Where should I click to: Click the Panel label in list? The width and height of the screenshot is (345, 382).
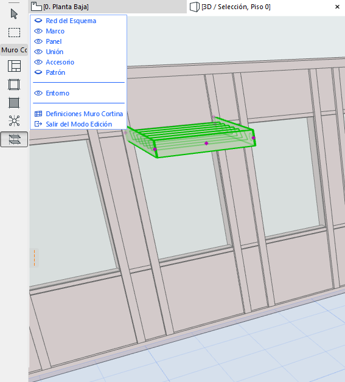[x=54, y=41]
